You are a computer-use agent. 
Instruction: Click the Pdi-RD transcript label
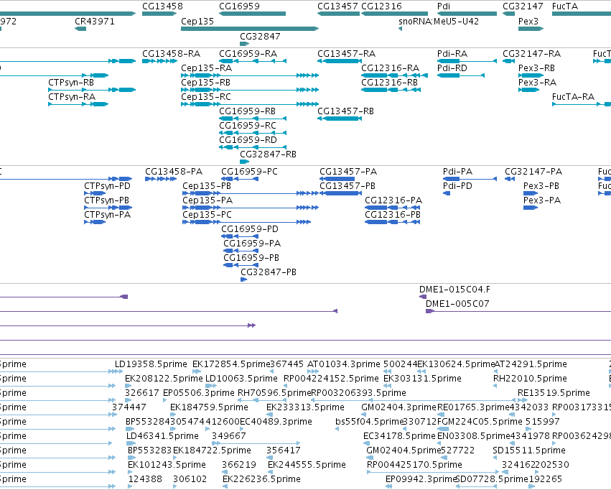[452, 68]
